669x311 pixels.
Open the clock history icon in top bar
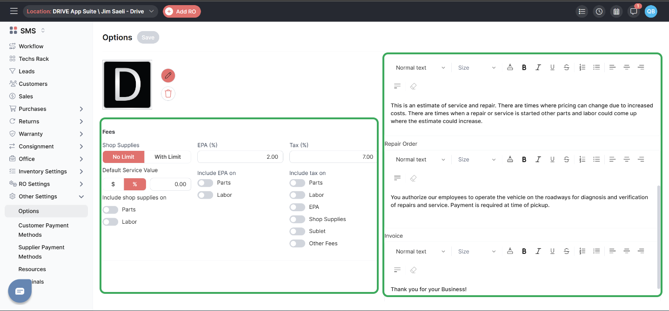[599, 12]
